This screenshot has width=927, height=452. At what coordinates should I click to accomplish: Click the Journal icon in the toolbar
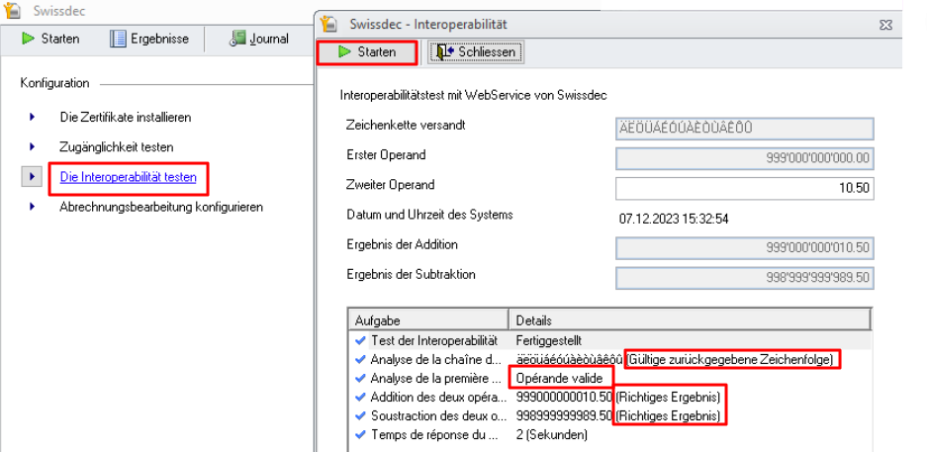coord(237,39)
